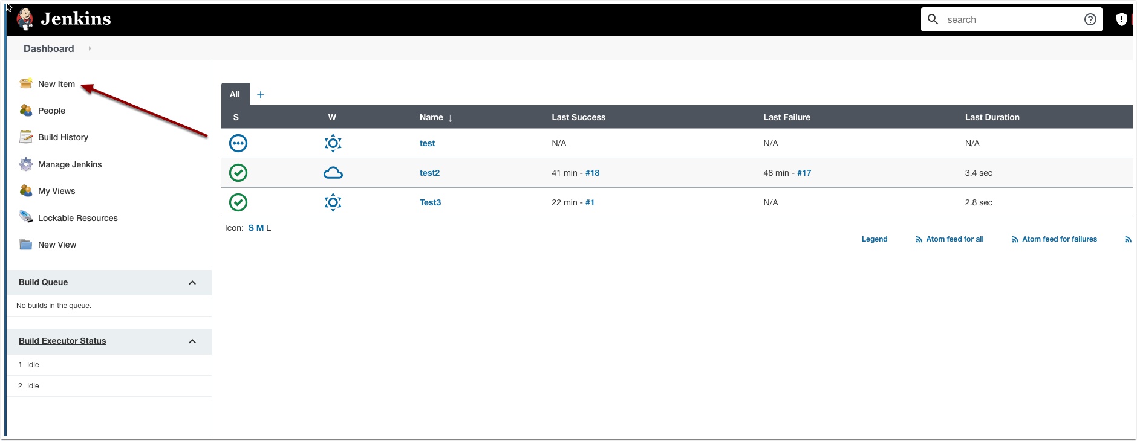Open the Test3 job link
The width and height of the screenshot is (1137, 441).
(430, 202)
